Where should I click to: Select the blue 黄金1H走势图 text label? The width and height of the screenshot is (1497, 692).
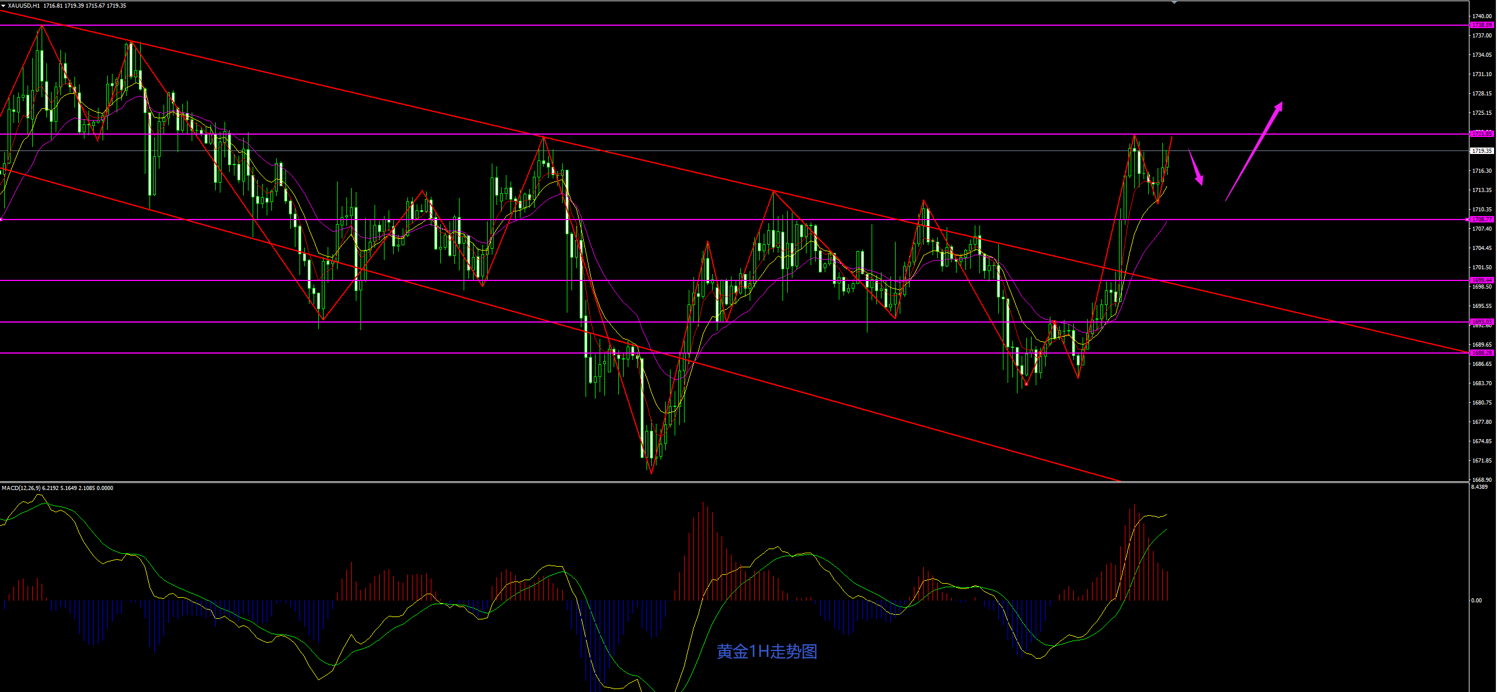coord(767,651)
